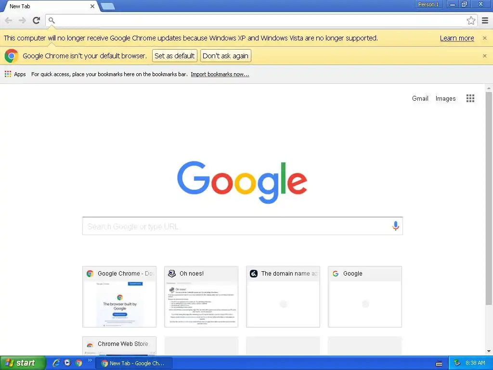Open The domain name thumbnail

283,297
